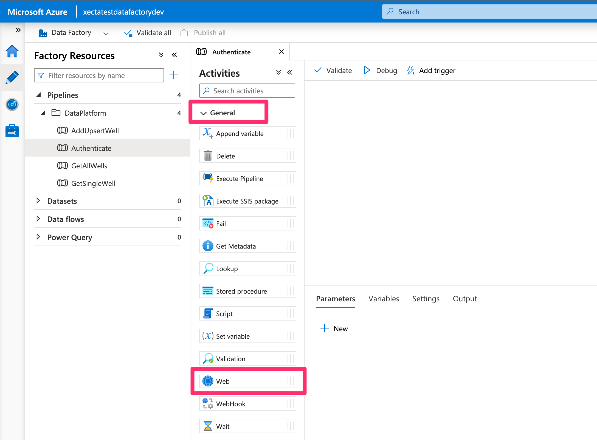Switch to the Settings tab
Viewport: 597px width, 440px height.
click(x=426, y=299)
